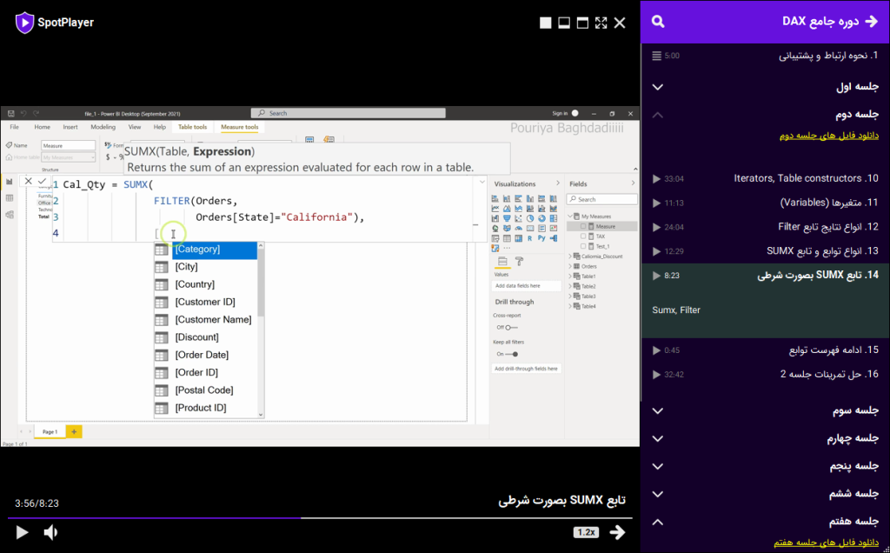Switch to Data view icon
The height and width of the screenshot is (553, 890).
click(x=9, y=198)
